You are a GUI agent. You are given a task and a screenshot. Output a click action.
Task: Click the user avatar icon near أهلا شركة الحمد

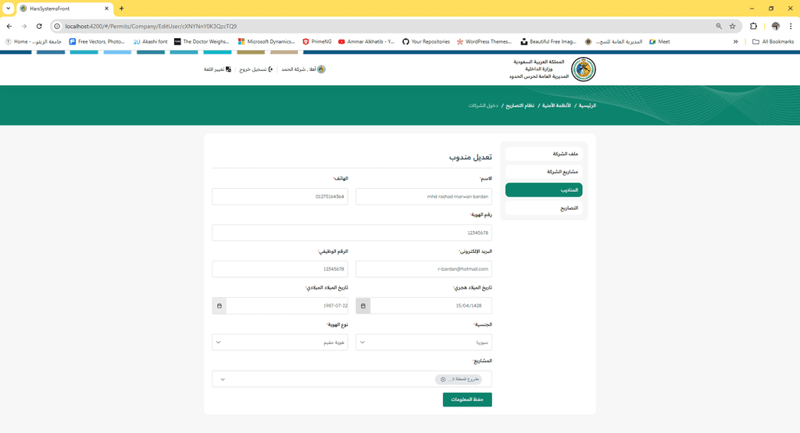click(321, 69)
